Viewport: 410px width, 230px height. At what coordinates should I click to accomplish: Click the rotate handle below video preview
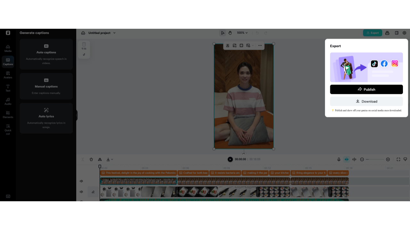pos(244,154)
